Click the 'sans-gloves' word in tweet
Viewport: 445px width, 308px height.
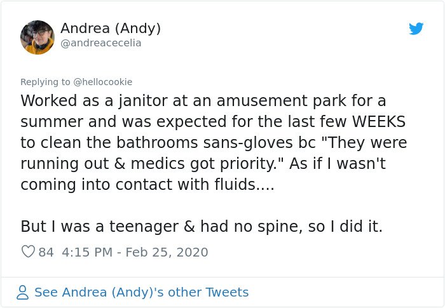click(248, 143)
